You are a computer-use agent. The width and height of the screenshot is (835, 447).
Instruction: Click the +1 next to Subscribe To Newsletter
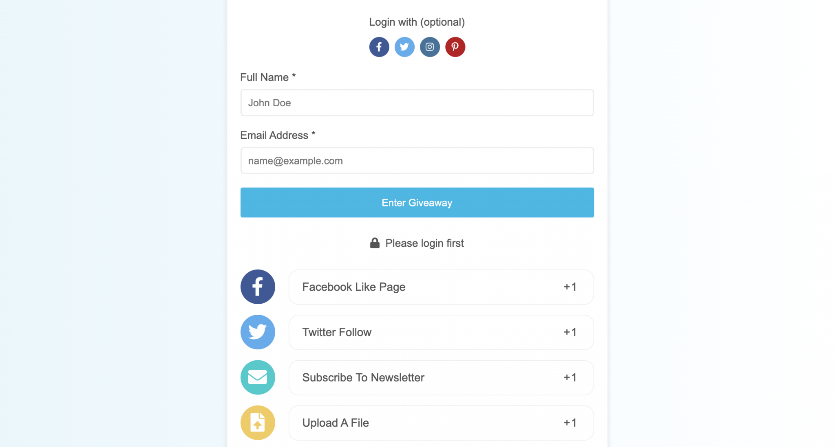pyautogui.click(x=570, y=377)
